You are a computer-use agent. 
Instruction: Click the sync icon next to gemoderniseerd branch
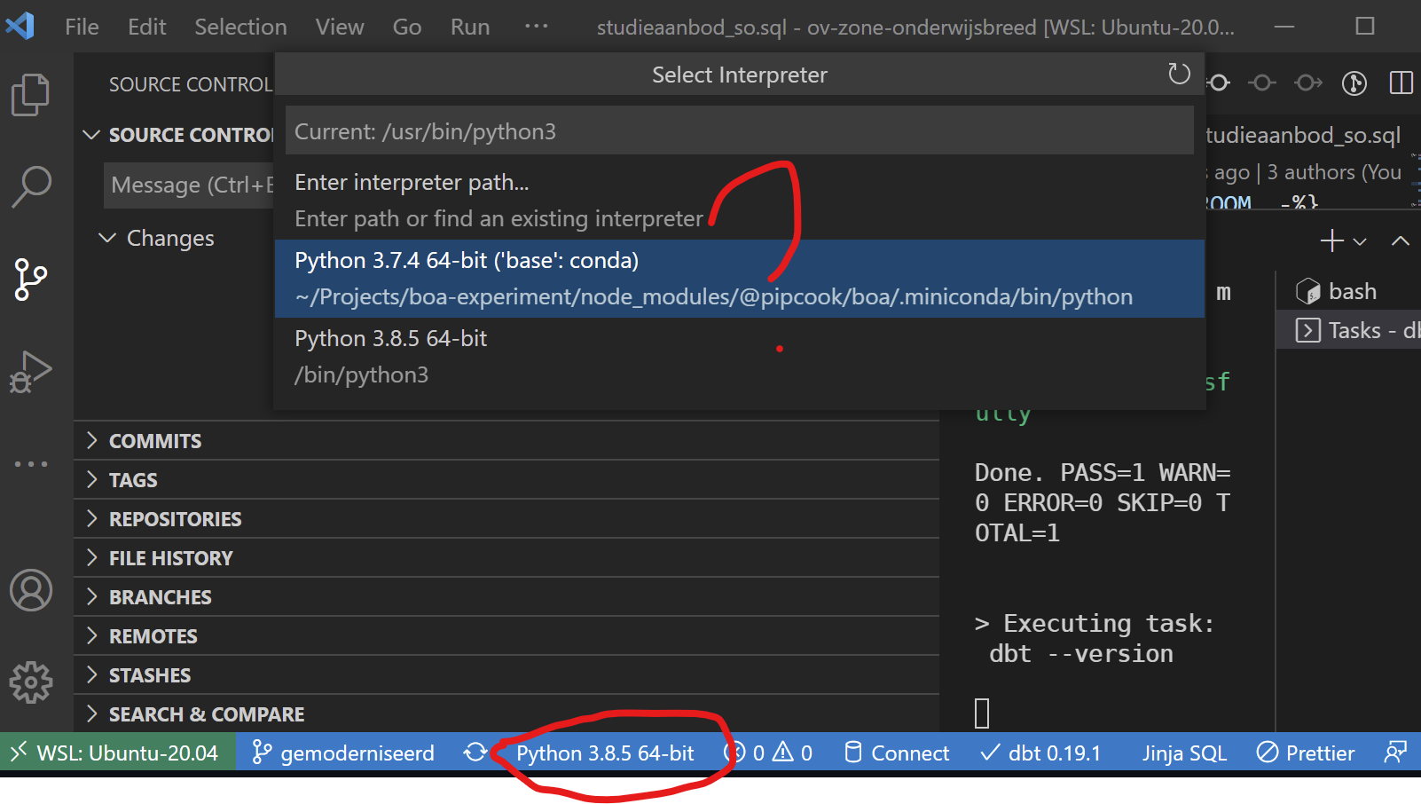point(476,753)
